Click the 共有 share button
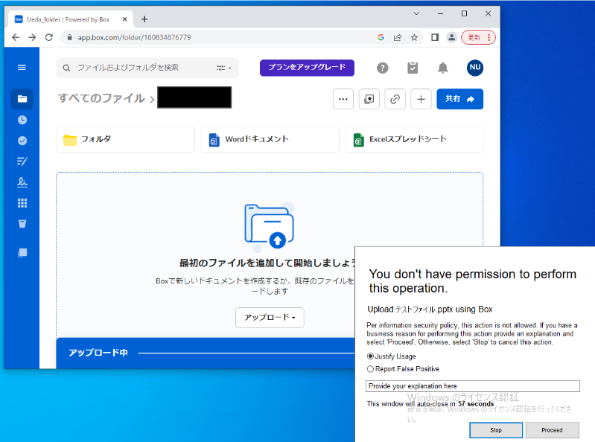Image resolution: width=595 pixels, height=442 pixels. 460,99
